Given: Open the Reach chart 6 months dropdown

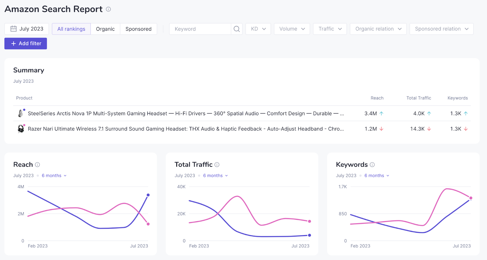Looking at the screenshot, I should 54,176.
